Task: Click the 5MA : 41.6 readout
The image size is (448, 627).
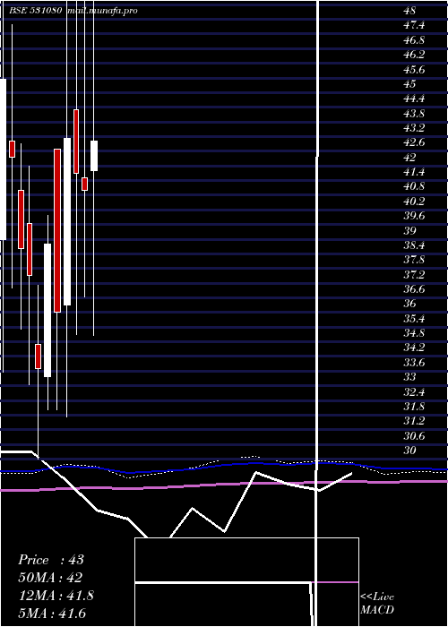Action: [x=52, y=614]
